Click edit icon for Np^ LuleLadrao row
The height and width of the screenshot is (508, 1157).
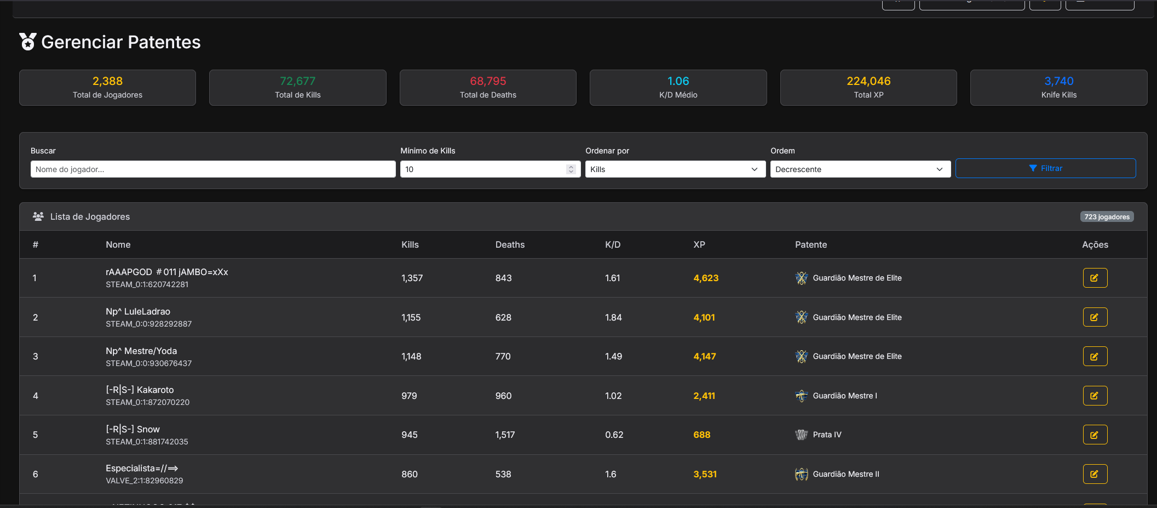coord(1095,317)
